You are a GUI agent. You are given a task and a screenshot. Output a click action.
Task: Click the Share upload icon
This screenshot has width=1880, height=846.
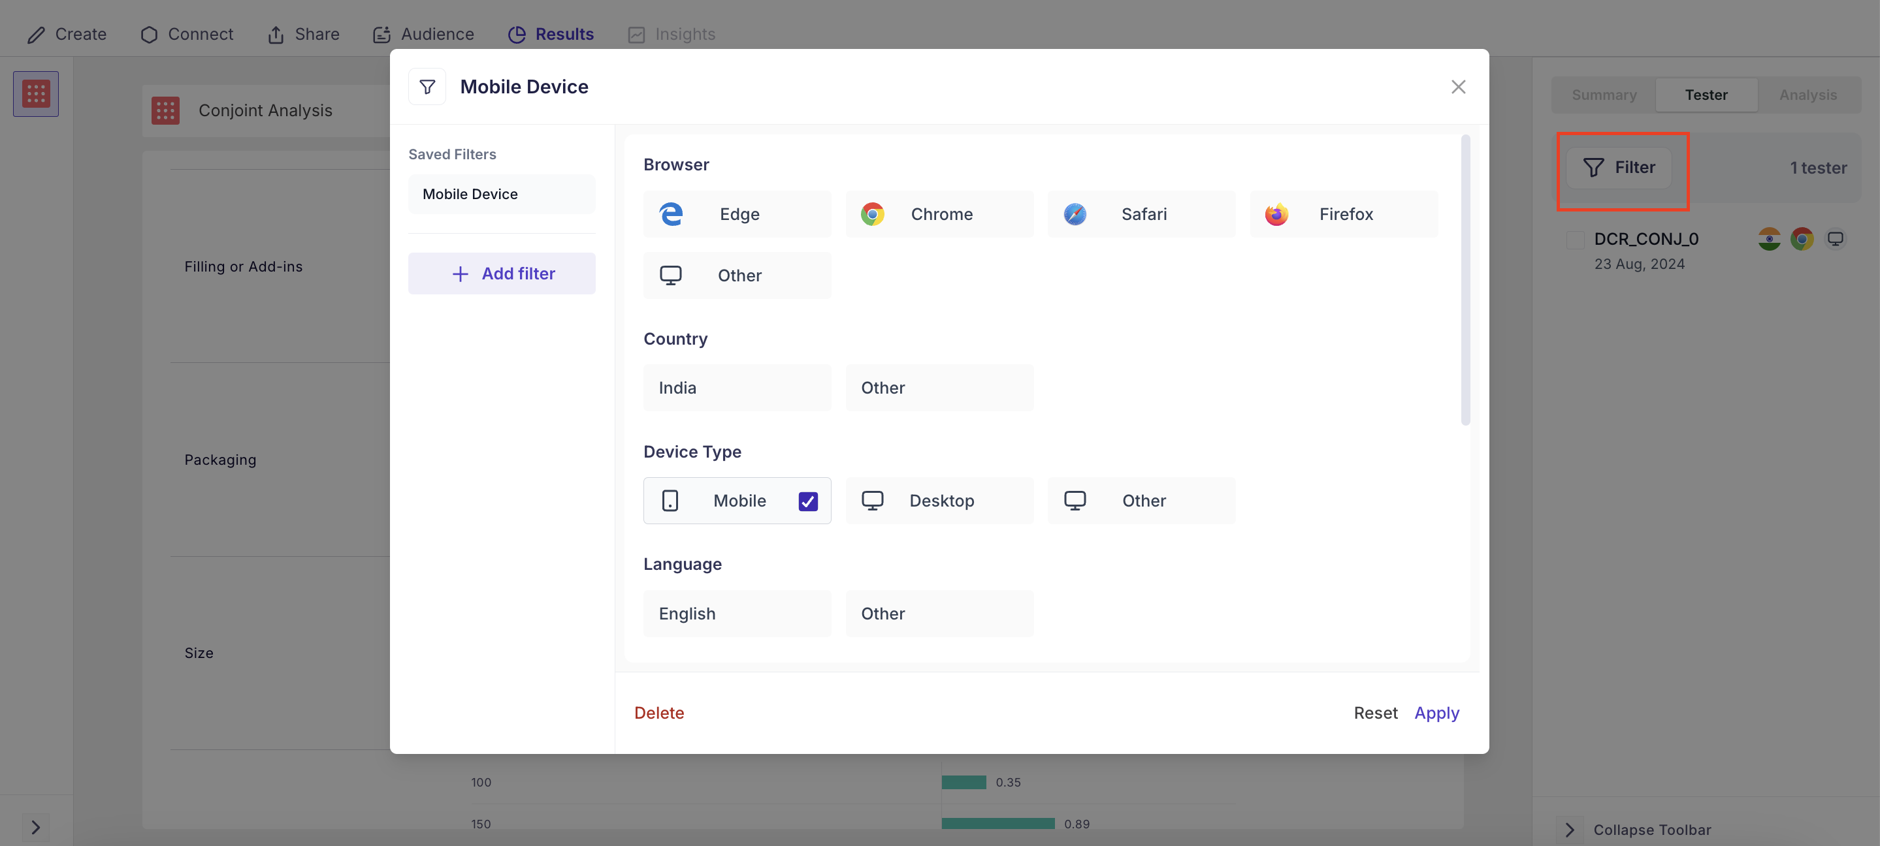(x=275, y=35)
